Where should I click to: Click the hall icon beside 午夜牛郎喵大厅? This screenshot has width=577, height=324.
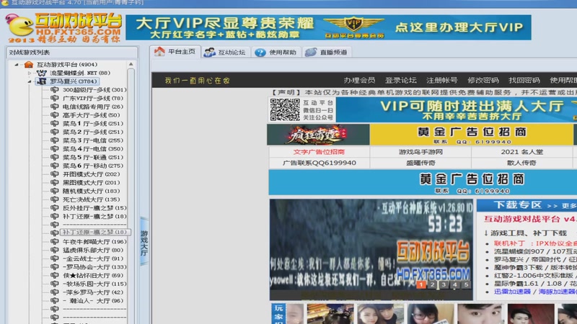(x=55, y=242)
